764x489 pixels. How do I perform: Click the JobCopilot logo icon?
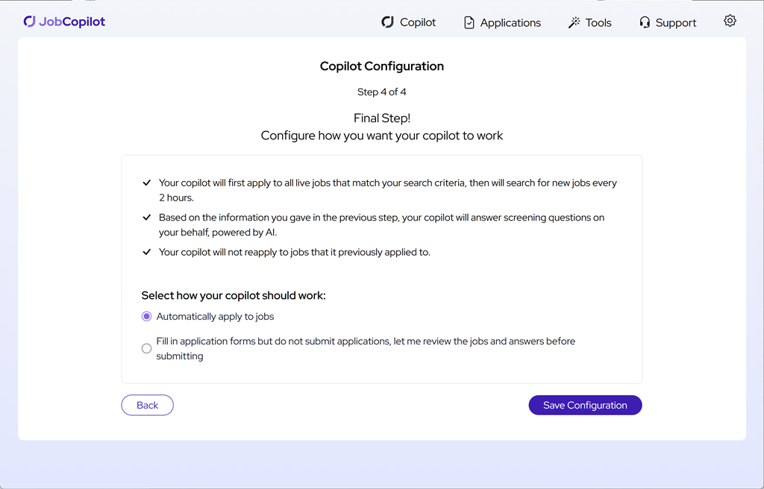[x=30, y=22]
